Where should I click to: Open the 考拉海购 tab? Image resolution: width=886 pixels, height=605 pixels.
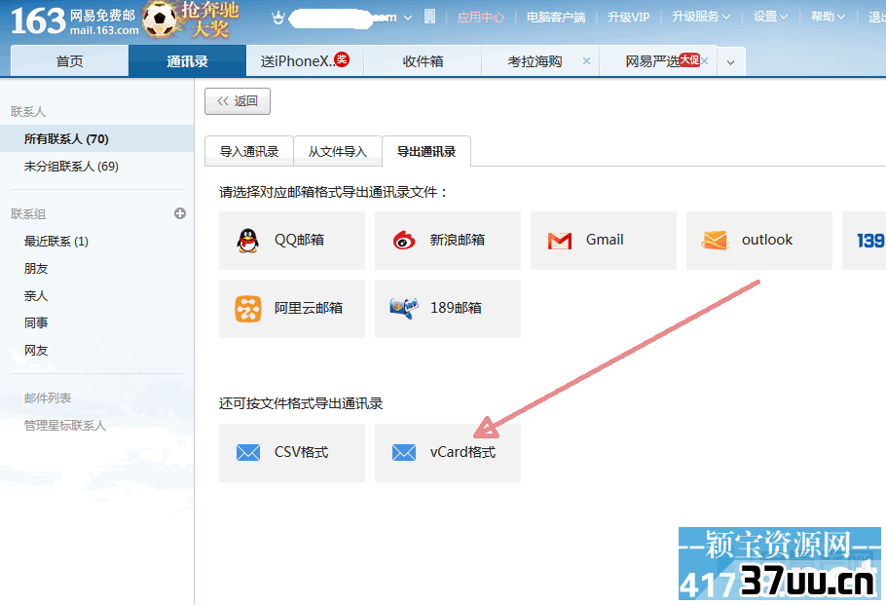(535, 61)
